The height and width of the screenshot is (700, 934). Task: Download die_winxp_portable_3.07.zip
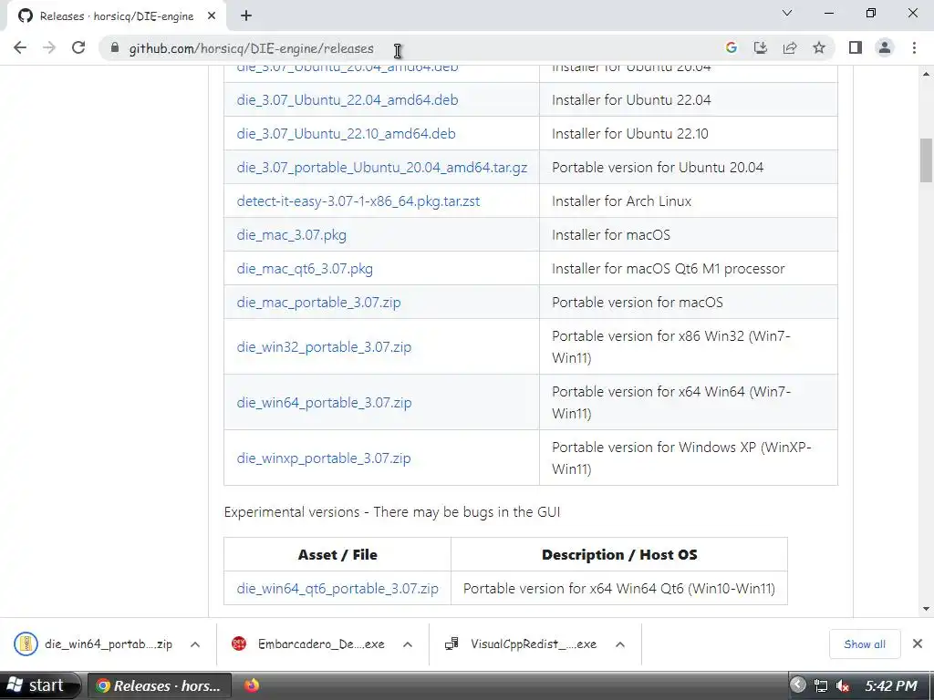(x=324, y=458)
